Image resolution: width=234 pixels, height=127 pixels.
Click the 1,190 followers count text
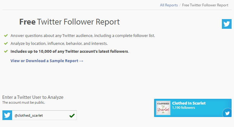click(183, 108)
